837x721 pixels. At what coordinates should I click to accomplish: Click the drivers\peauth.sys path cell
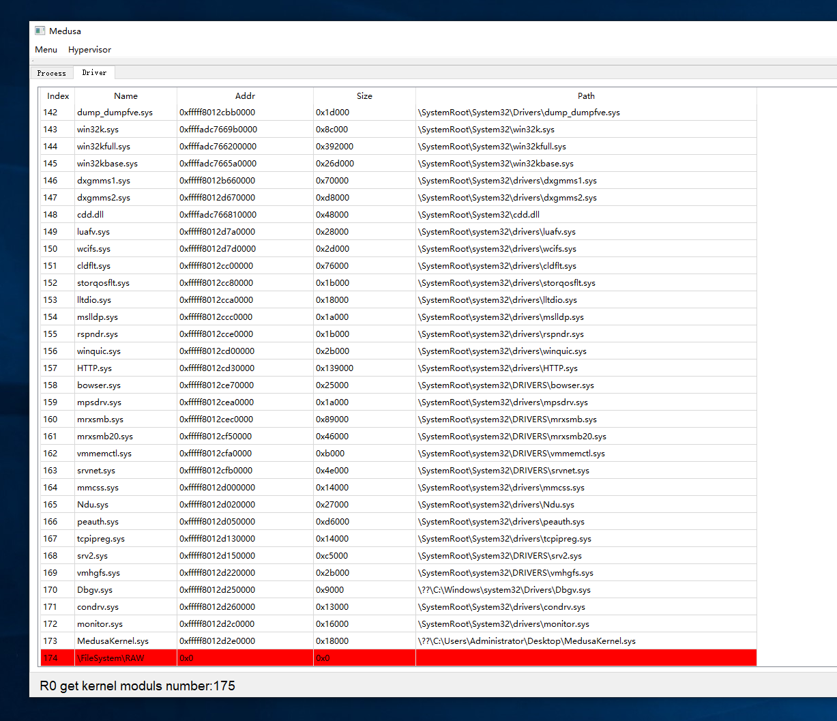click(x=587, y=522)
